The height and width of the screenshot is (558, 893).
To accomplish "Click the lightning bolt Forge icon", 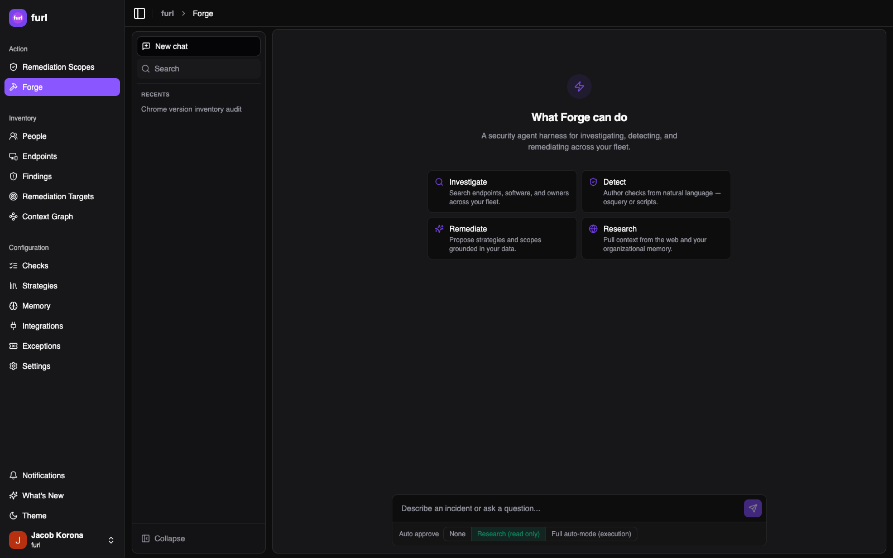I will (579, 86).
